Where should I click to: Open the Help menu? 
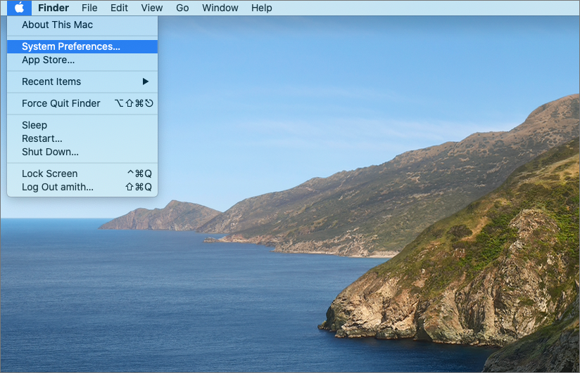point(261,8)
